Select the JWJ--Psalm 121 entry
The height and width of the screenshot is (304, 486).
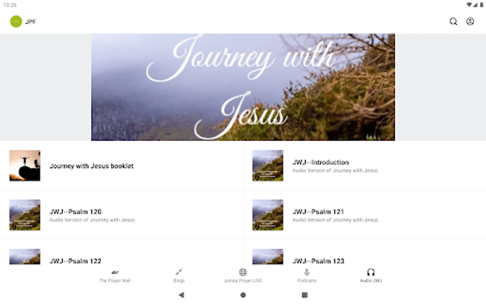coord(365,215)
